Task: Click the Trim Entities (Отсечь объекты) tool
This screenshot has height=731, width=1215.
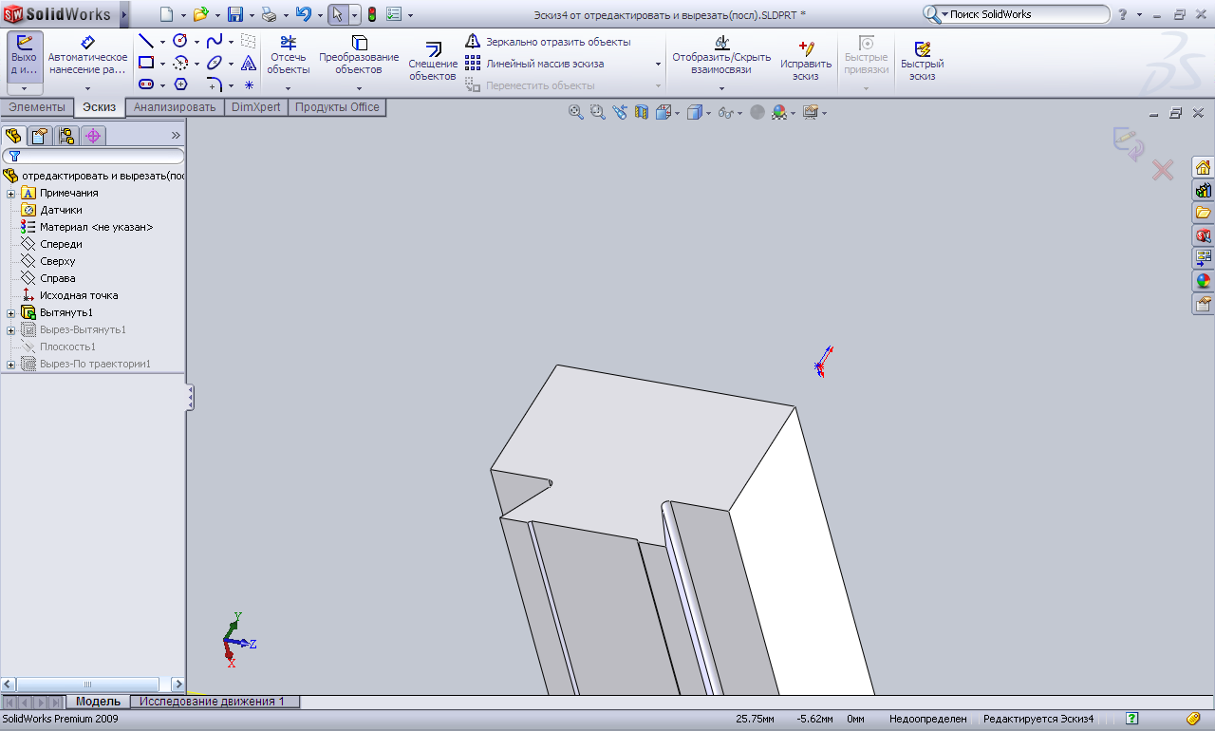Action: click(x=288, y=55)
